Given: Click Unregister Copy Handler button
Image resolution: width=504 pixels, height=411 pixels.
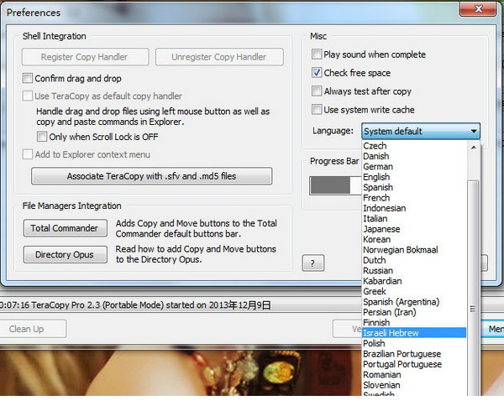Looking at the screenshot, I should 219,57.
